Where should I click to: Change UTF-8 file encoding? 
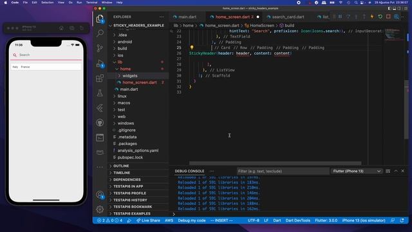pos(253,220)
